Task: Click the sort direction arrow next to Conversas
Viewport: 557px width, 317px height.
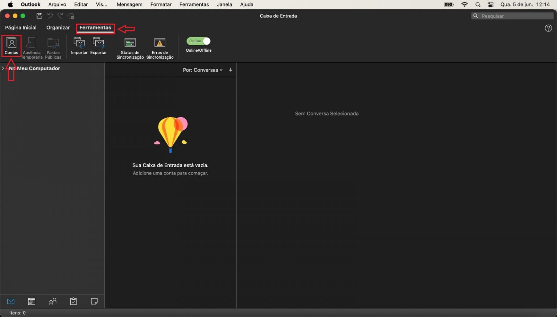Action: point(231,69)
